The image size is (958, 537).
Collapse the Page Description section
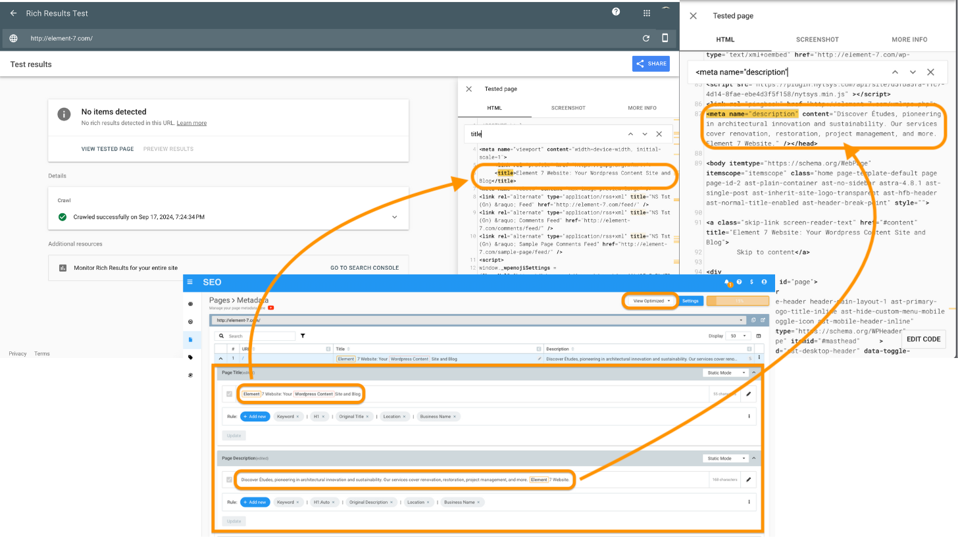[754, 458]
